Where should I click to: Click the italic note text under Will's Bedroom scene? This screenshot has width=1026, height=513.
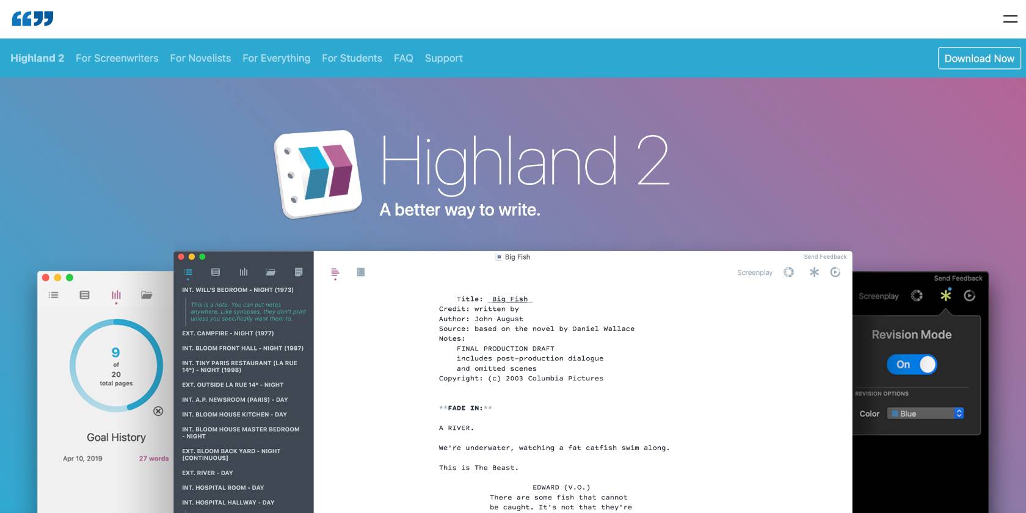pyautogui.click(x=248, y=311)
